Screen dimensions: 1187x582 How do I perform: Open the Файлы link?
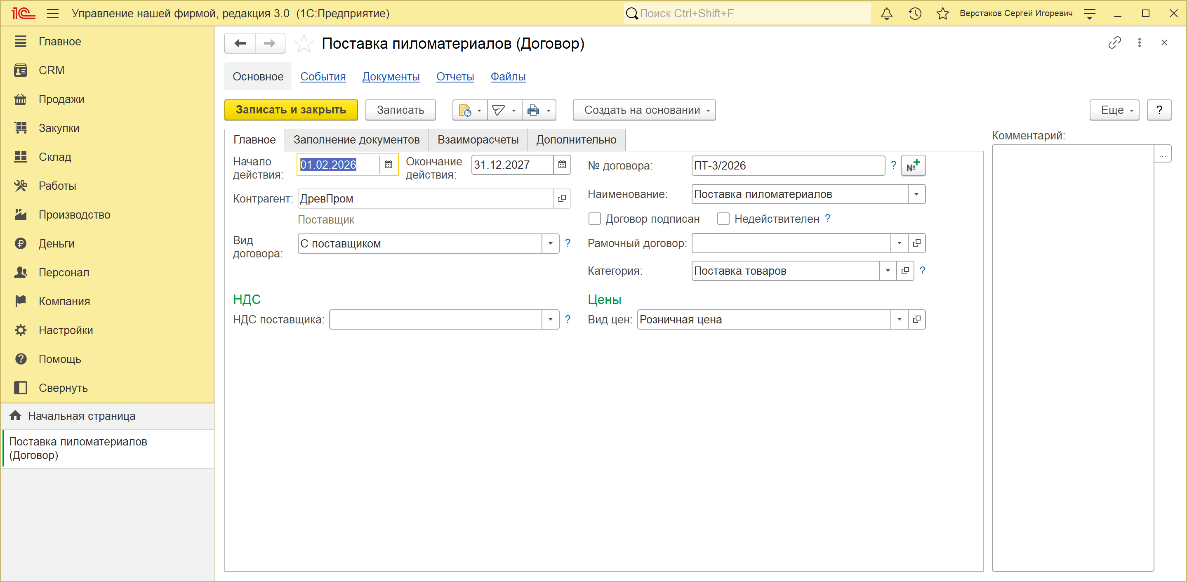coord(508,76)
